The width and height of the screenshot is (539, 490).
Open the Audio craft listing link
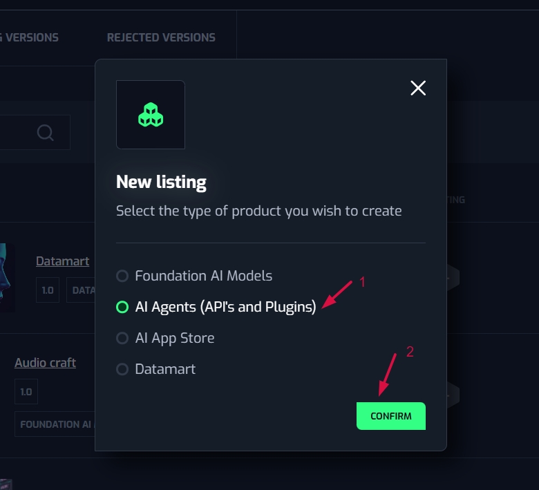(45, 362)
